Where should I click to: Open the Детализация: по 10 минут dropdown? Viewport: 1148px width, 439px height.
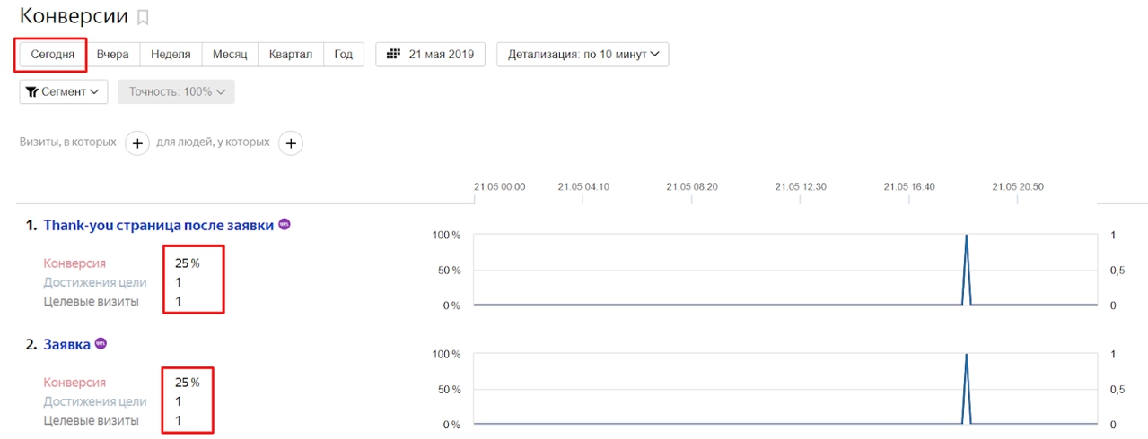(x=583, y=54)
